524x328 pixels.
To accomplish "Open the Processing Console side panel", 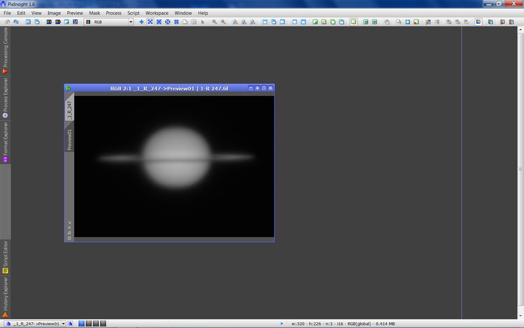I will click(x=5, y=51).
